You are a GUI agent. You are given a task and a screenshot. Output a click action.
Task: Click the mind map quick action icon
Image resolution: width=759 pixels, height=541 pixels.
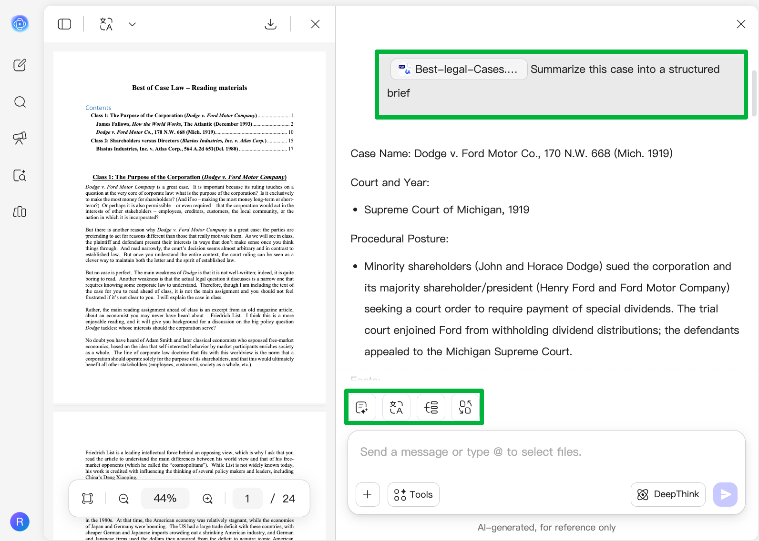[x=431, y=407]
